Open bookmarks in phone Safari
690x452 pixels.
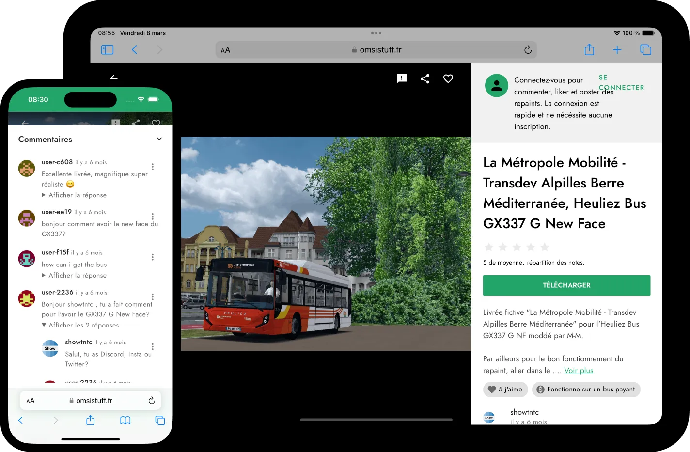pyautogui.click(x=125, y=421)
